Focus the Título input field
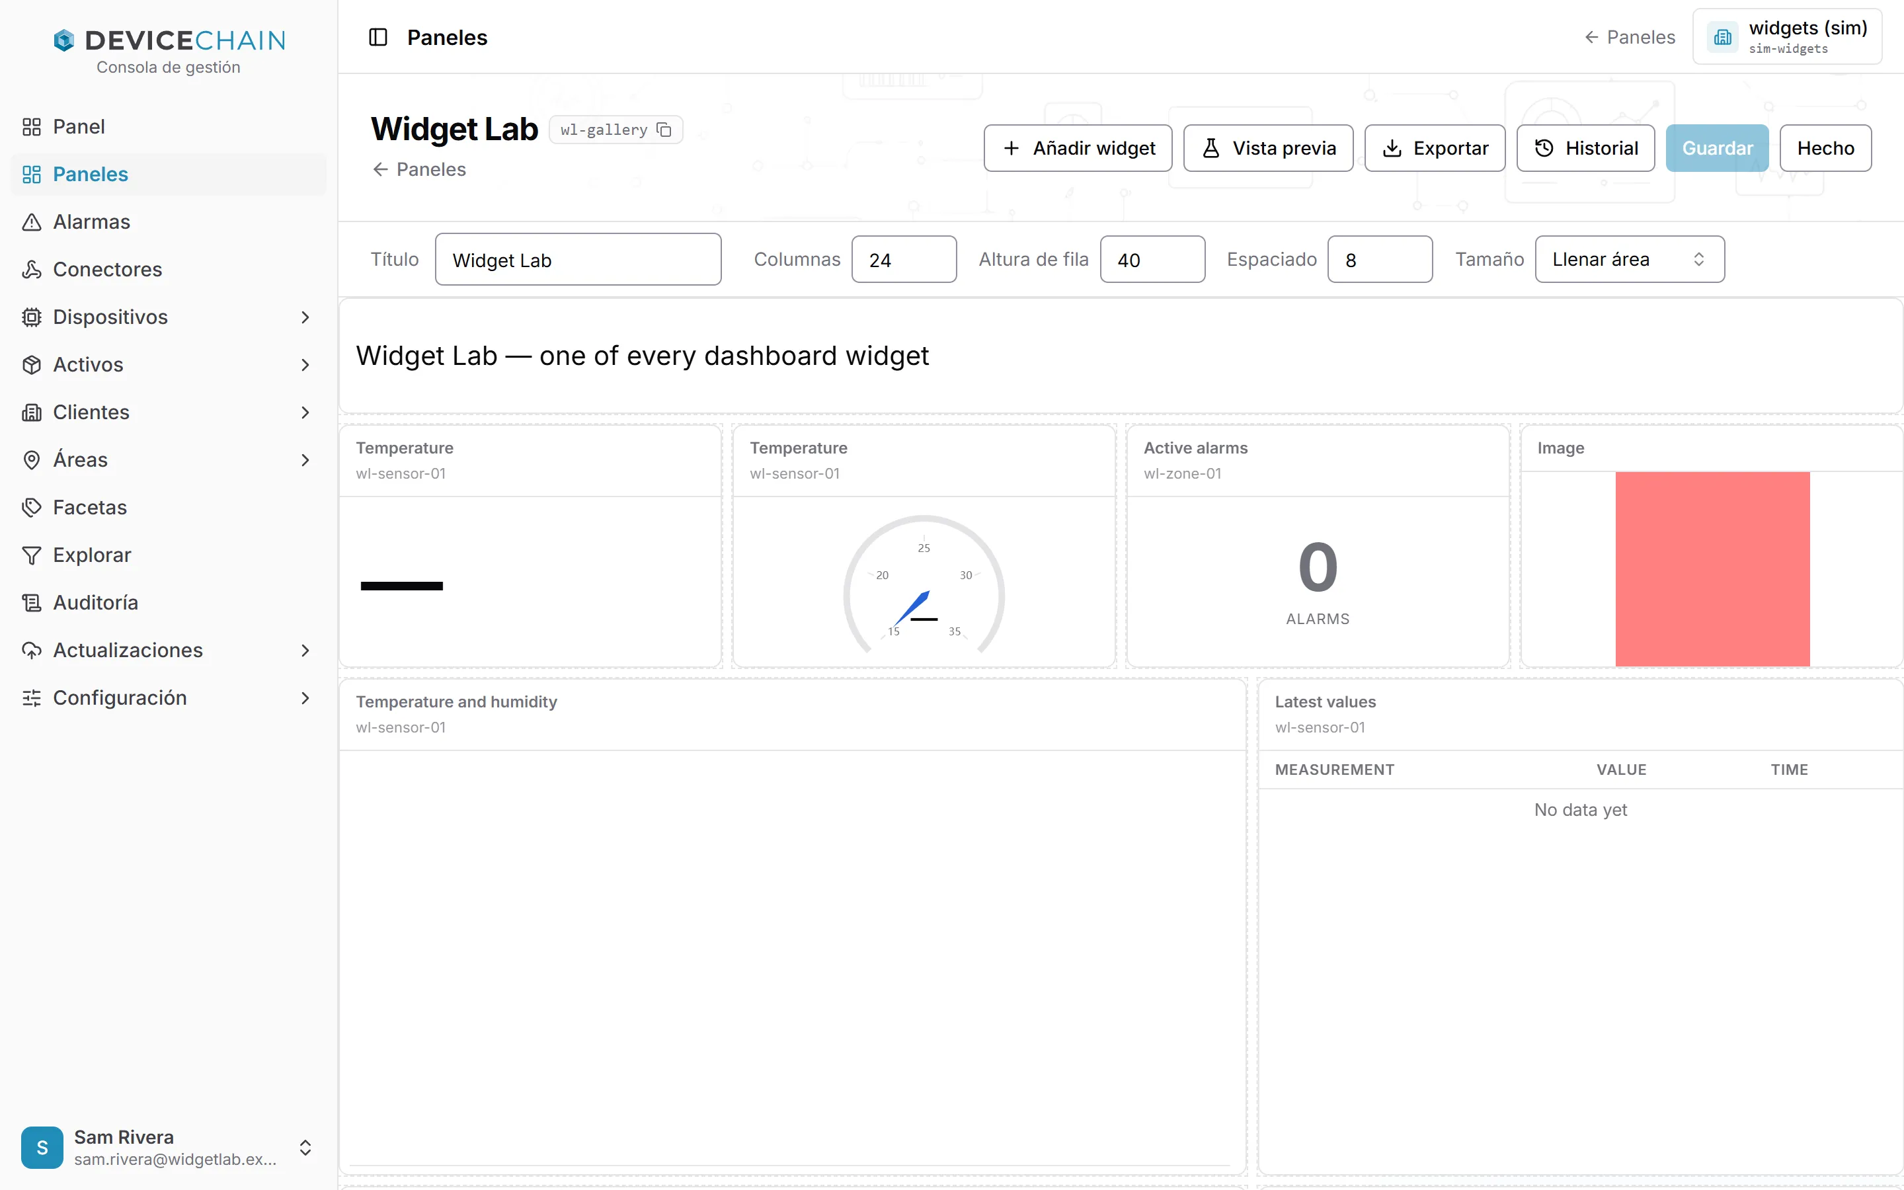Screen dimensions: 1904x1190 (578, 260)
